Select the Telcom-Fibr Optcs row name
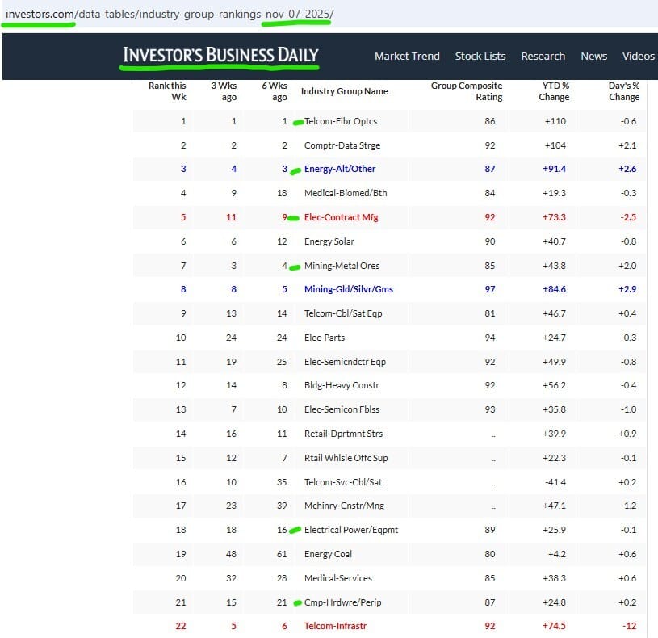Viewport: 658px width, 638px height. tap(341, 121)
